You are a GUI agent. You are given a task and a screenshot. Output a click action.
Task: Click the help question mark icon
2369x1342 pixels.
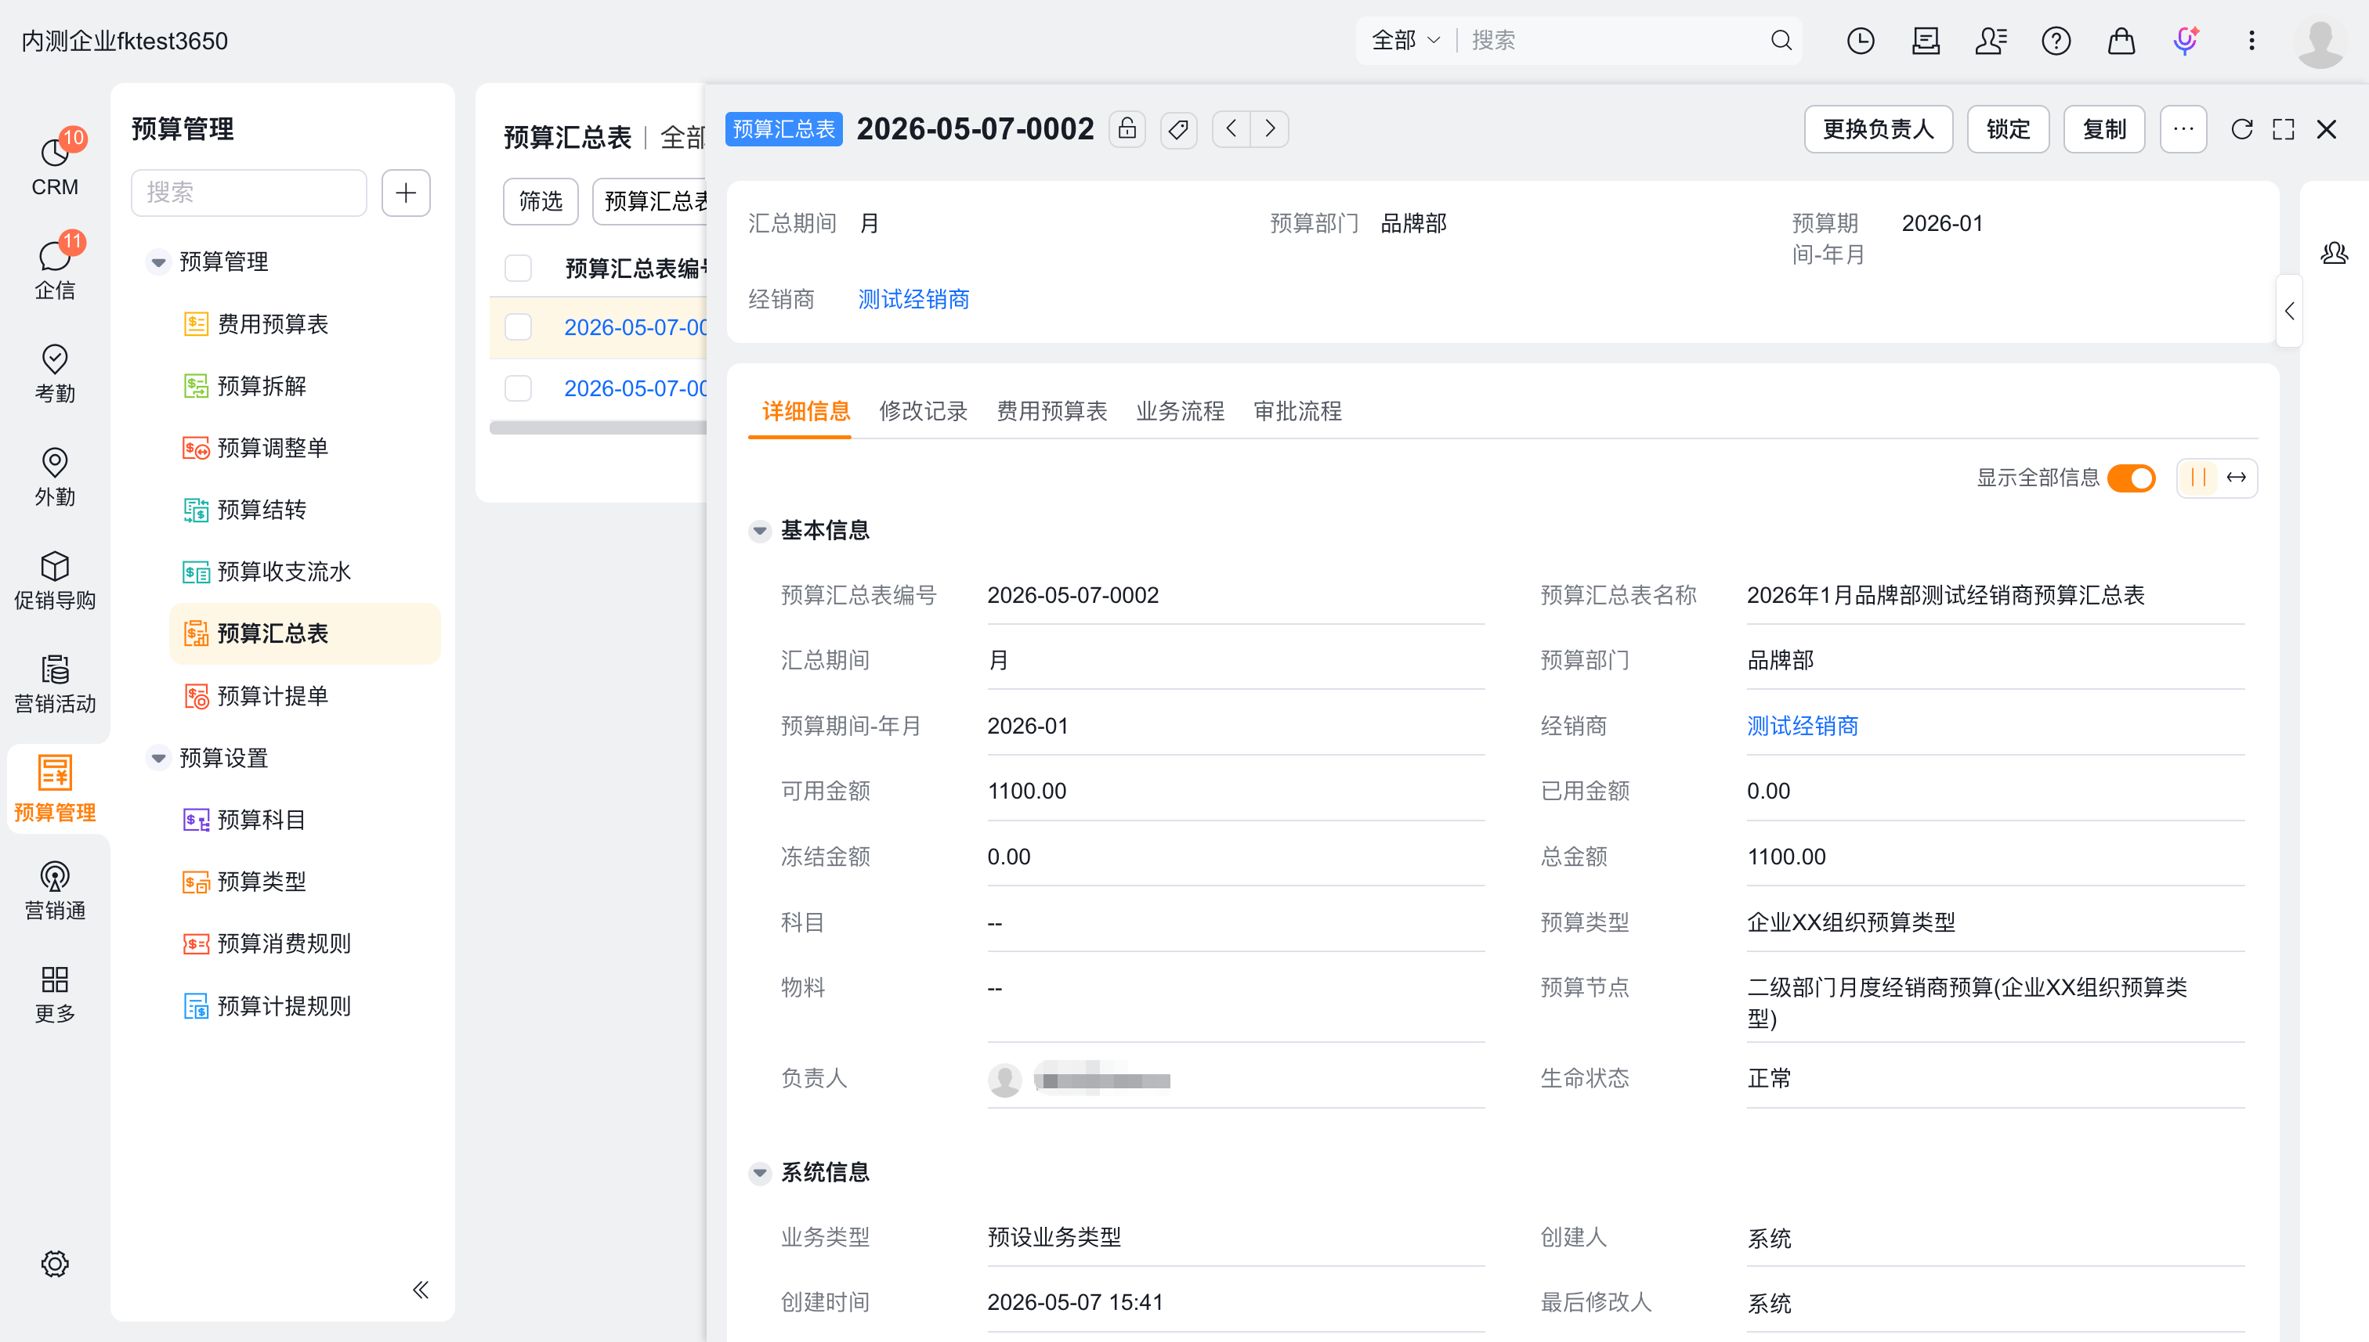pos(2056,41)
